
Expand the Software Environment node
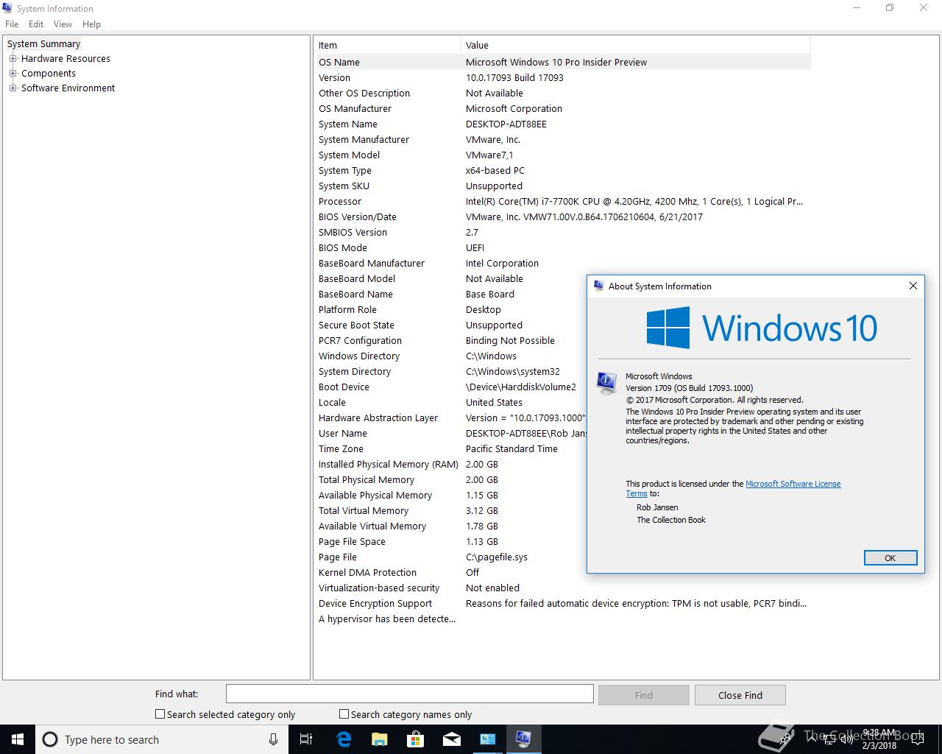coord(13,88)
